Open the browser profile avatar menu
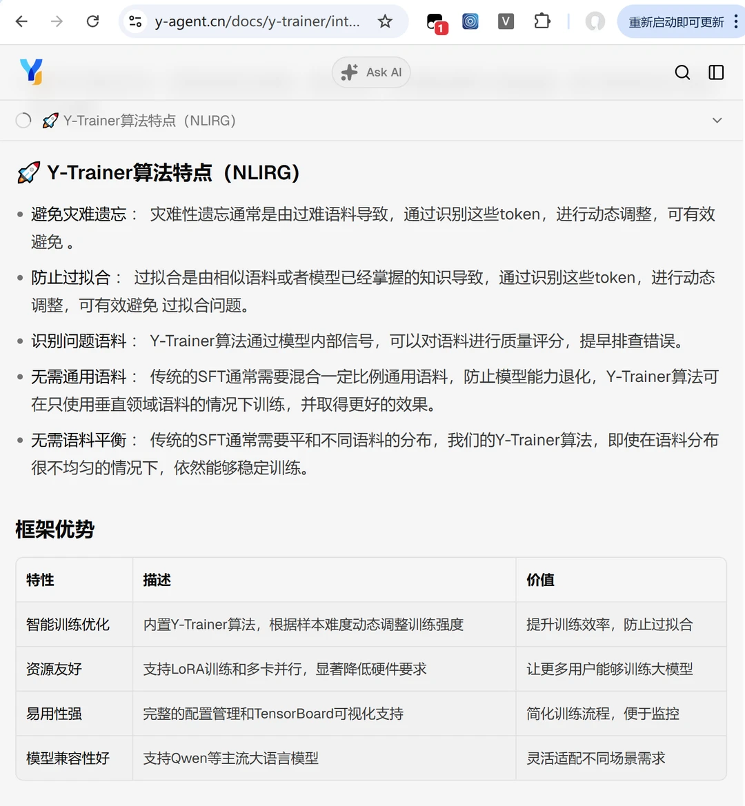 click(595, 21)
